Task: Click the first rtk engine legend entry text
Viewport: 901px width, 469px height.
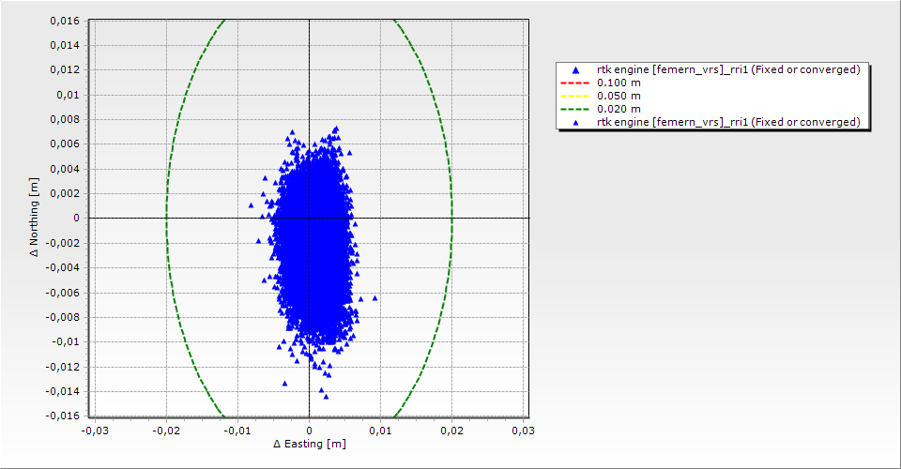Action: click(728, 69)
